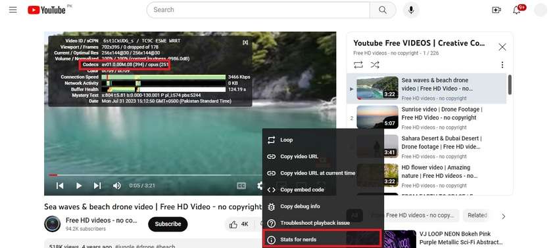This screenshot has width=559, height=248.
Task: Click the search magnifier button
Action: pos(383,10)
